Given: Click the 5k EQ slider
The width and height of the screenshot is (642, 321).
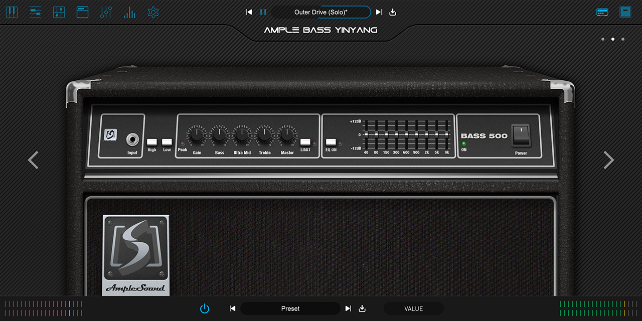Looking at the screenshot, I should pos(436,134).
